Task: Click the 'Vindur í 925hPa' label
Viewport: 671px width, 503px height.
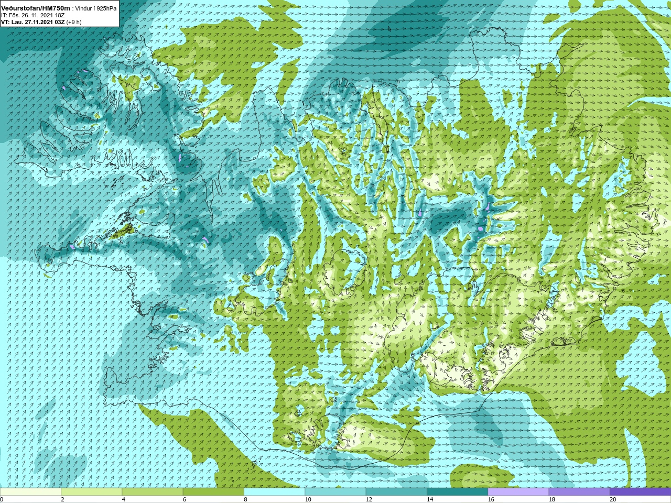Action: [96, 9]
